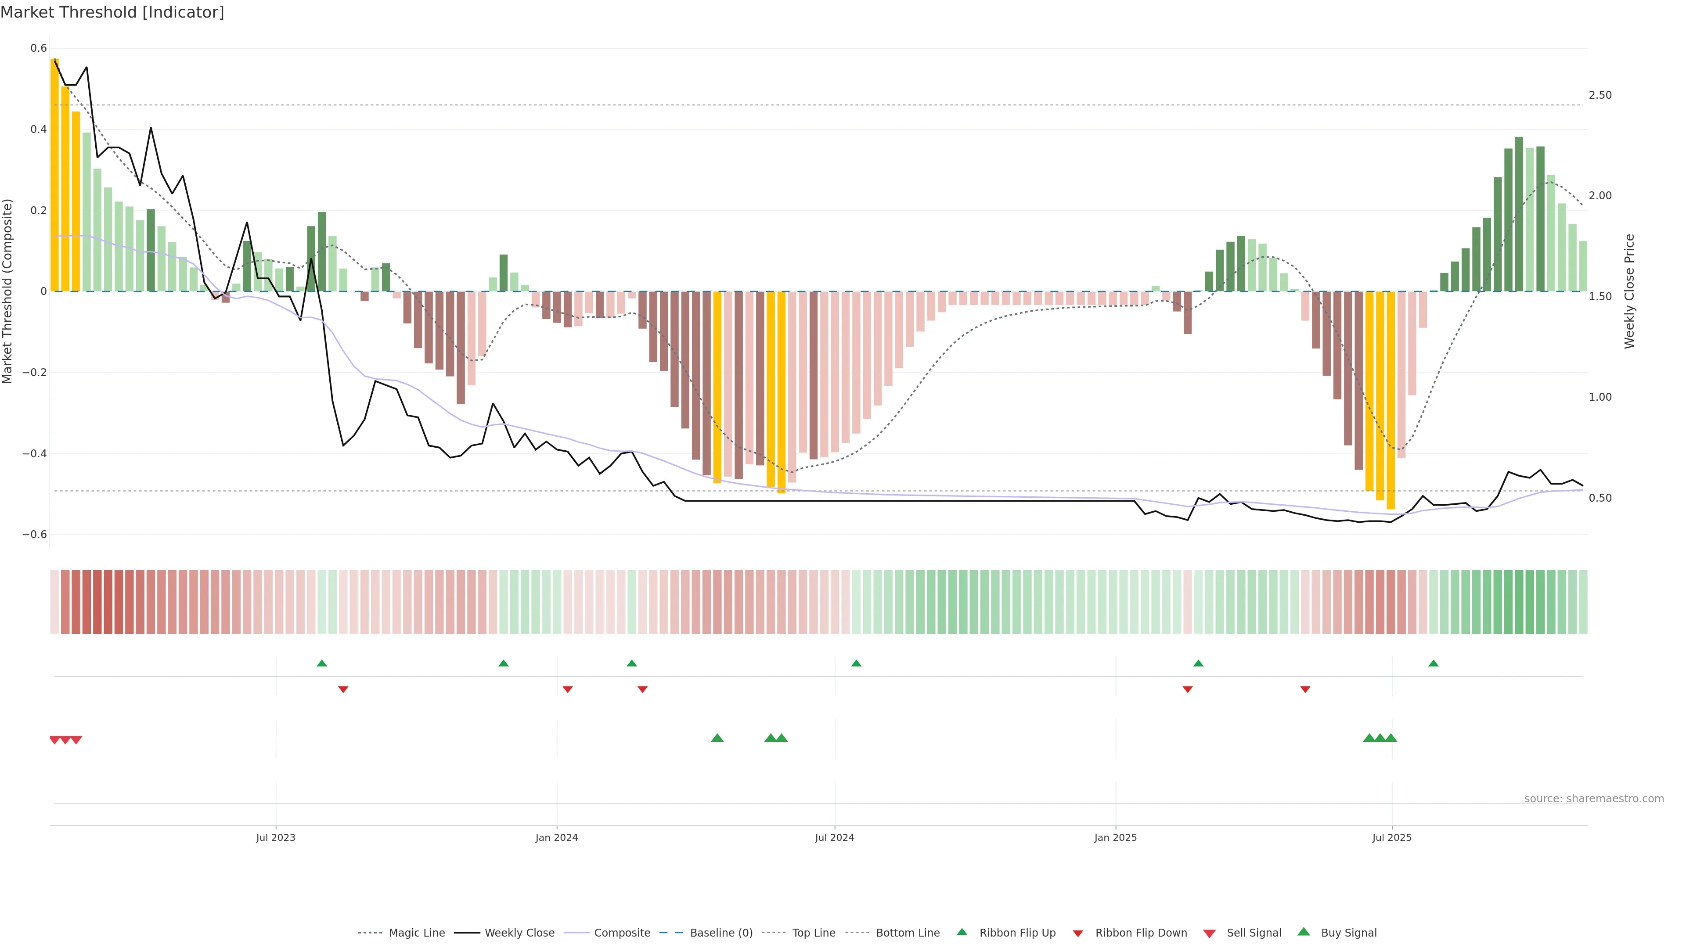Click the Ribbon Flip Down marker after Jan 2024
The width and height of the screenshot is (1686, 948).
[567, 689]
